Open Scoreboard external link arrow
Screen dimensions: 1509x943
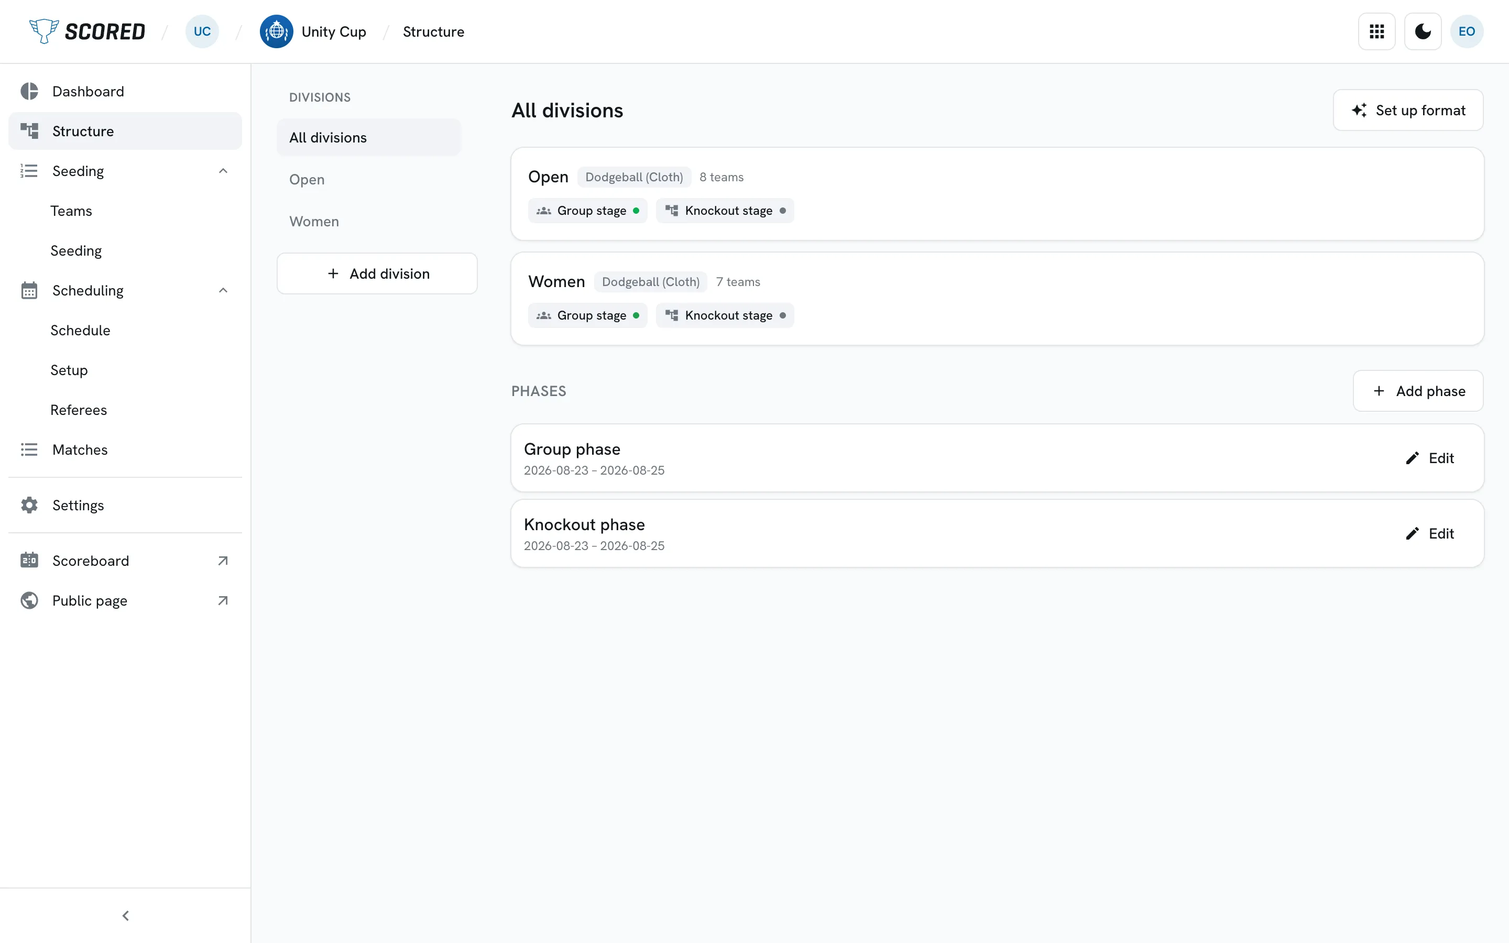point(223,561)
